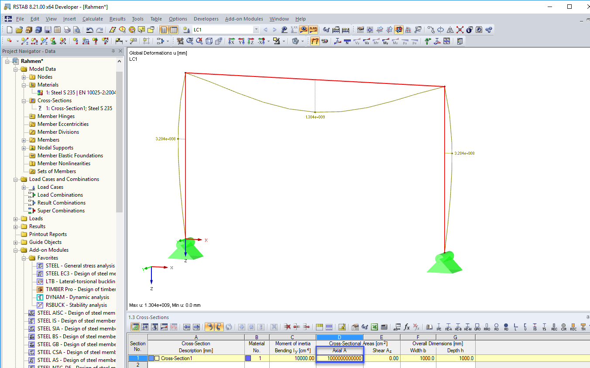Image resolution: width=590 pixels, height=368 pixels.
Task: Select Member Hinges in navigator
Action: 56,116
